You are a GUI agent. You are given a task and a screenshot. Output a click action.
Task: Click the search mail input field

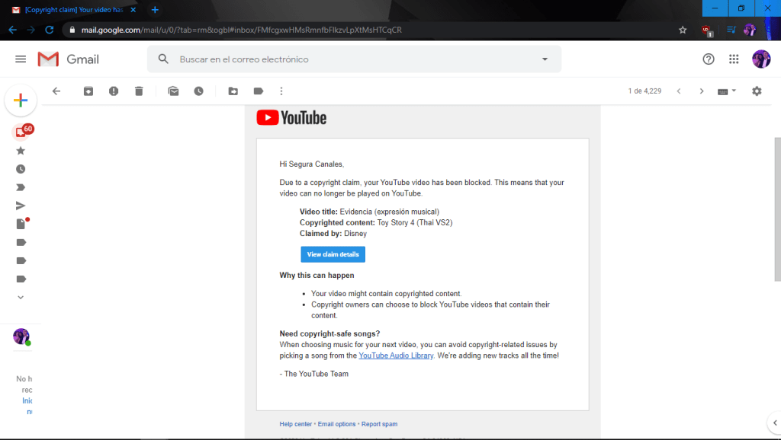tap(351, 59)
